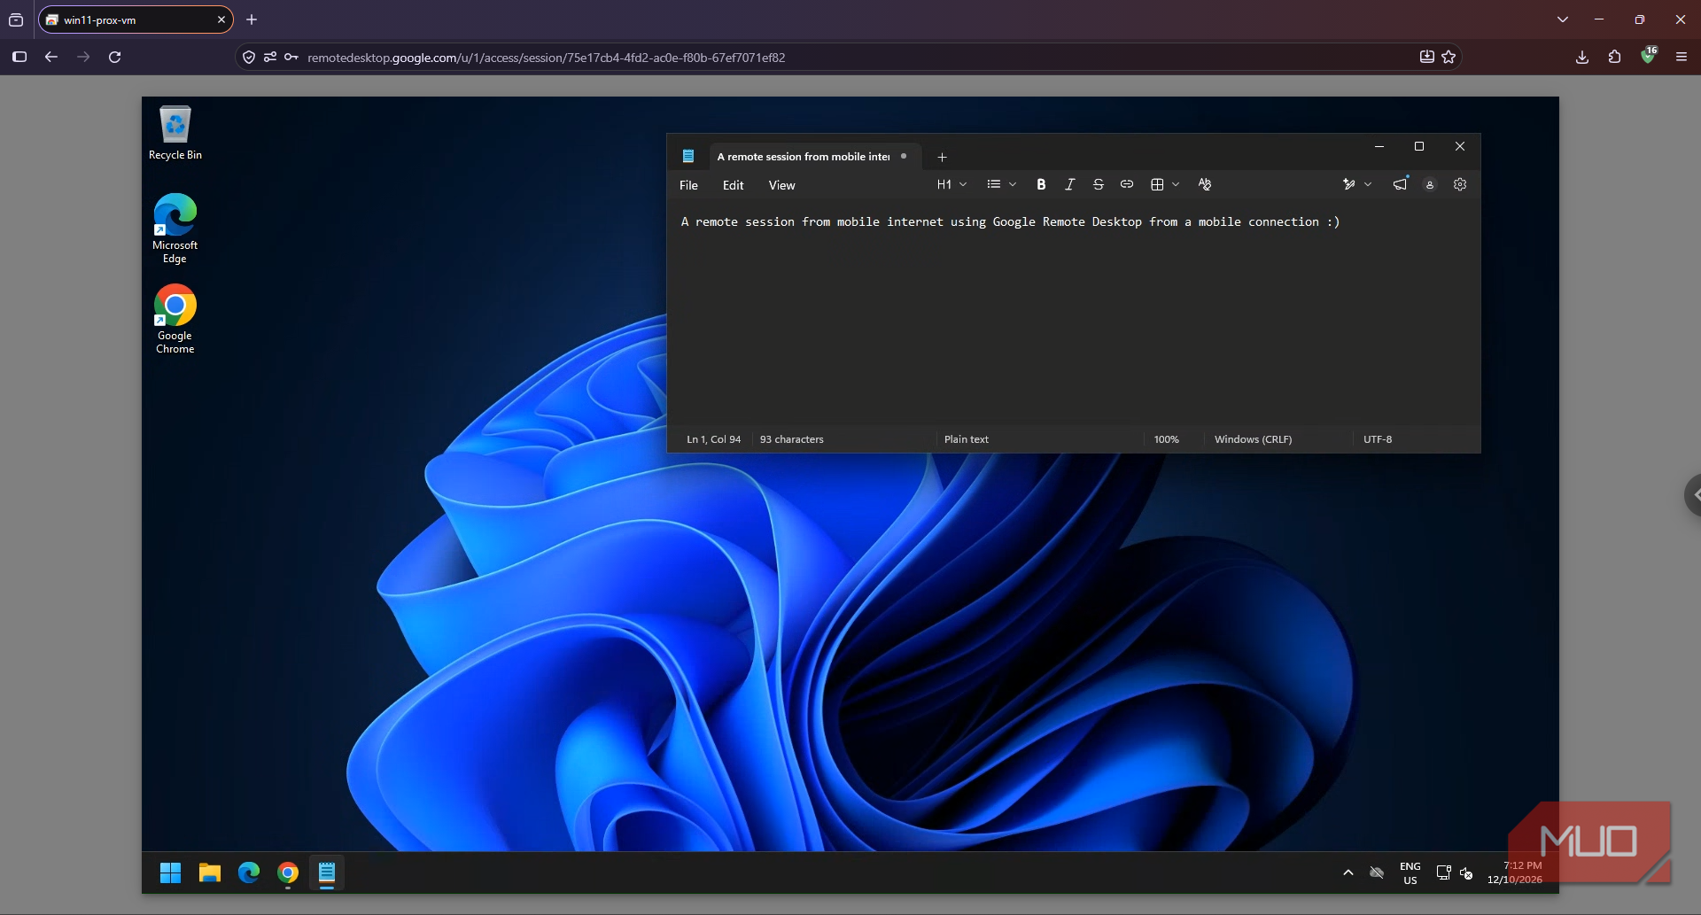This screenshot has height=915, width=1701.
Task: Click the UTF-8 encoding indicator
Action: 1378,439
